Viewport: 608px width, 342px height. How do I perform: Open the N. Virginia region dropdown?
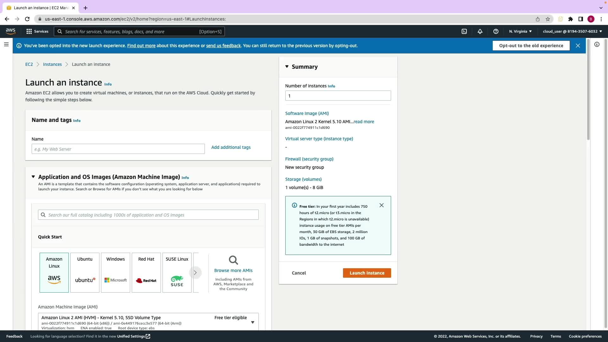tap(520, 31)
